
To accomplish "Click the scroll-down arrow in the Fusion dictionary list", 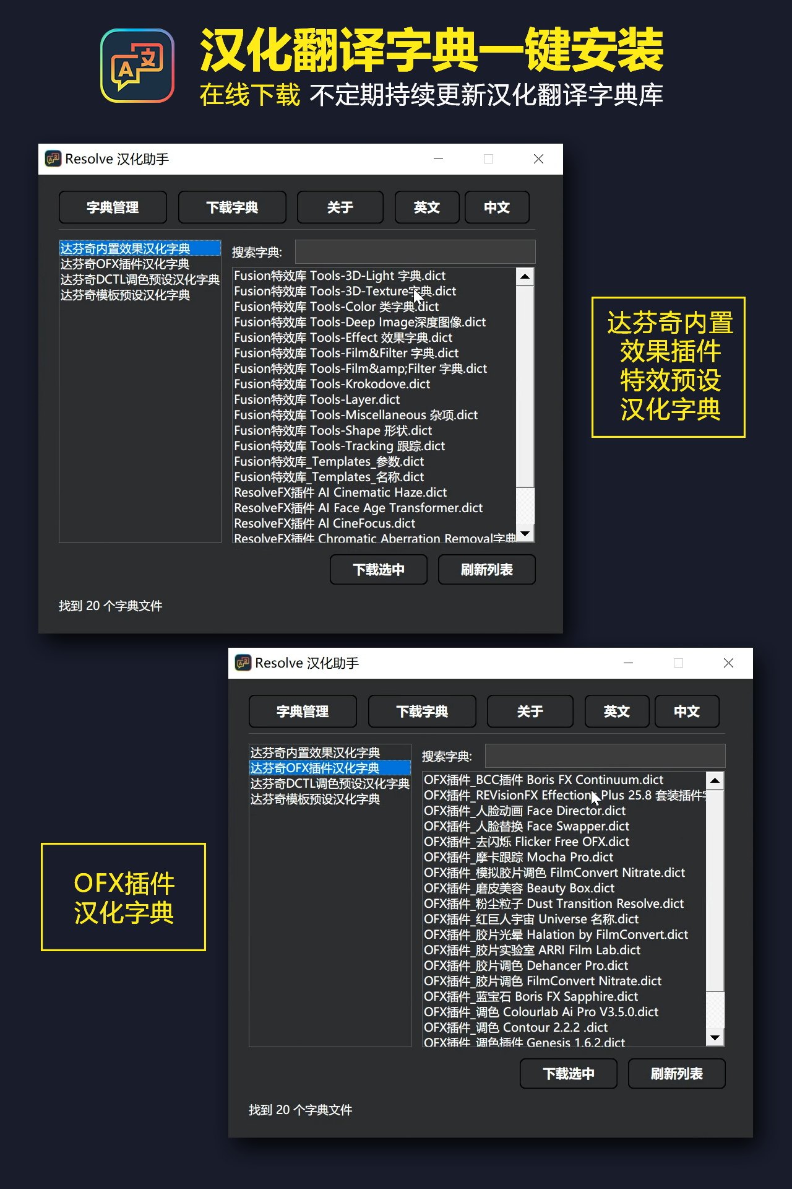I will point(525,533).
